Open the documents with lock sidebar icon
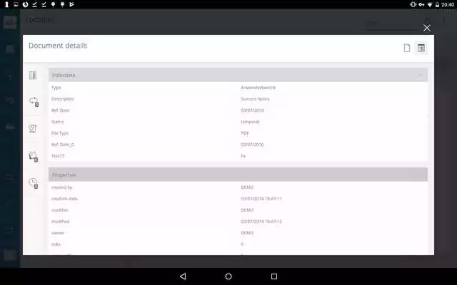The image size is (457, 285). [x=34, y=157]
